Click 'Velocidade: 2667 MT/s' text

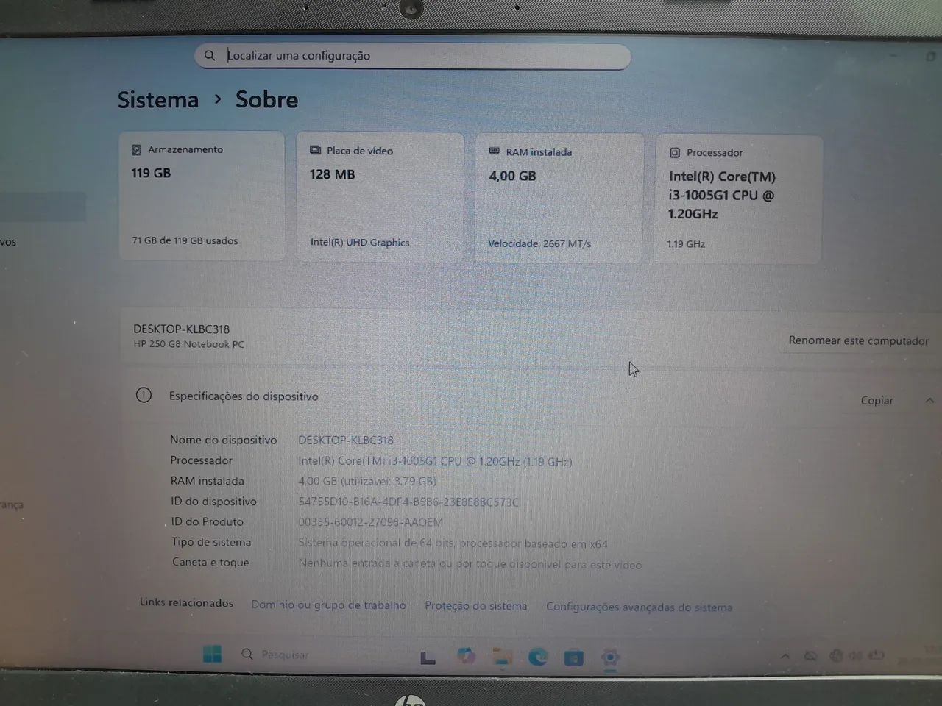tap(539, 243)
